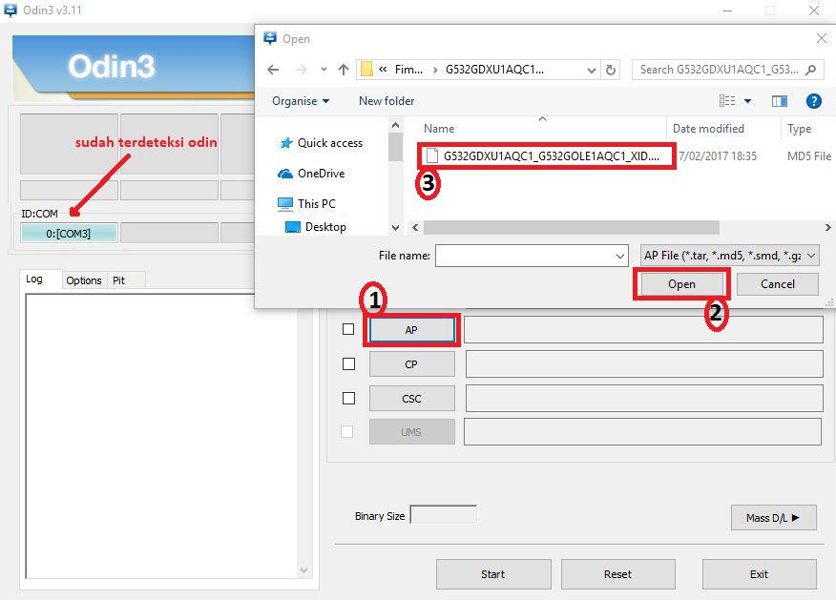Switch to the Pit tab

point(119,280)
